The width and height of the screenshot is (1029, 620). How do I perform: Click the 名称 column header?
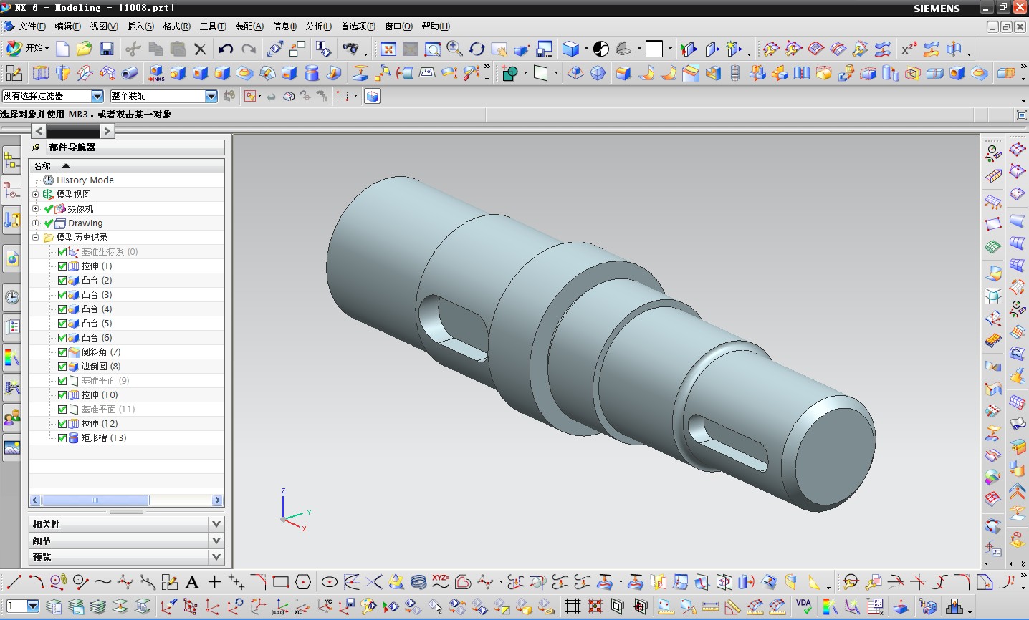coord(126,165)
